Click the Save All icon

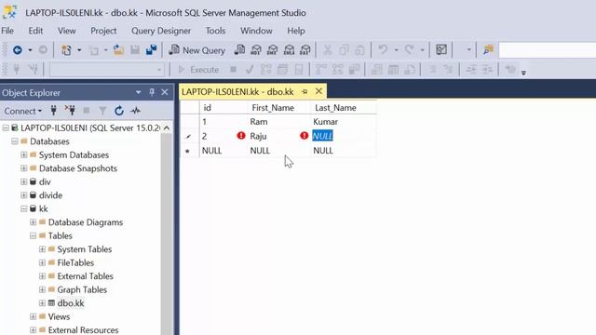[151, 49]
